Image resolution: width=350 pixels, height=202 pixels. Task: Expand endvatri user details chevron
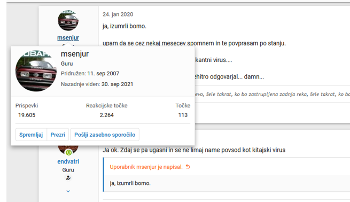68,191
